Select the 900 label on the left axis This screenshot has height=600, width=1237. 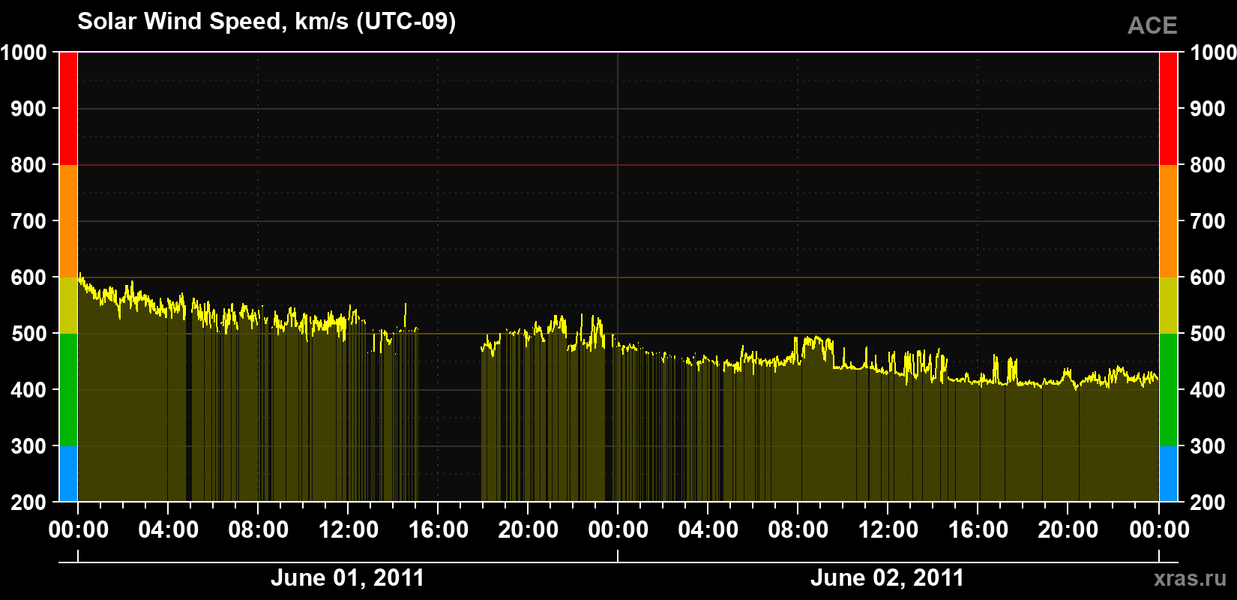point(29,109)
